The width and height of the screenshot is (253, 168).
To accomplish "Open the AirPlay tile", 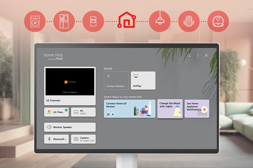I will pyautogui.click(x=143, y=80).
